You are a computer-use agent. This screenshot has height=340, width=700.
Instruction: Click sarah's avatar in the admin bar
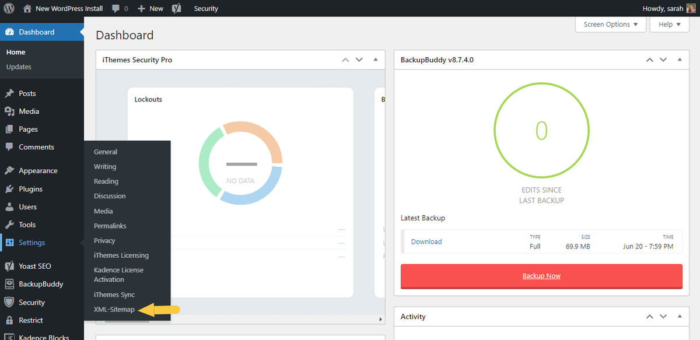point(691,8)
